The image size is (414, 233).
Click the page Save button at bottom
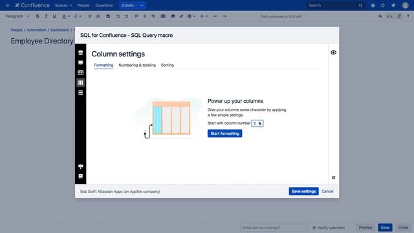click(x=385, y=227)
